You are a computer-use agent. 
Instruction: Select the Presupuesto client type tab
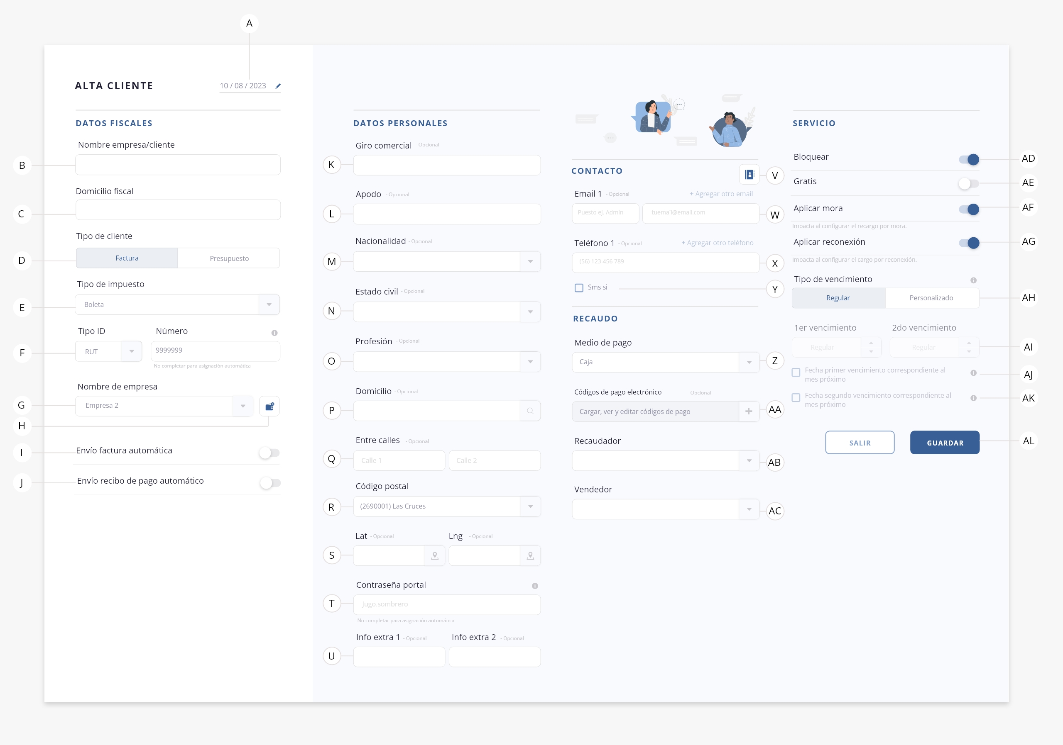click(229, 258)
